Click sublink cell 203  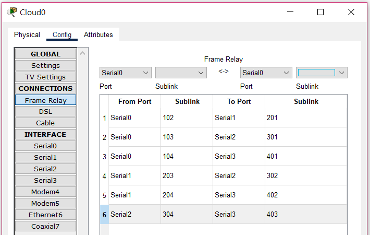pyautogui.click(x=187, y=175)
